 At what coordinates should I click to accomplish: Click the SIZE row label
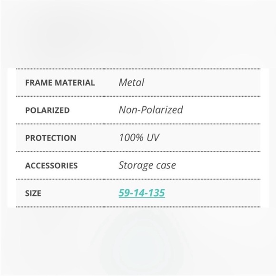[33, 193]
